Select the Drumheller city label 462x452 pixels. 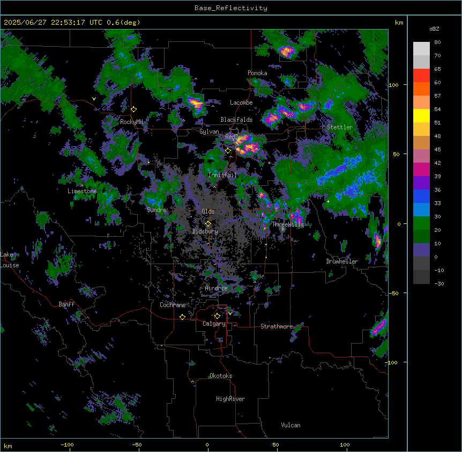coord(342,261)
